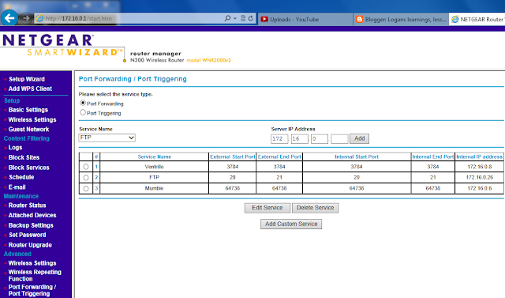This screenshot has width=505, height=298.
Task: Click the YouTube favicon on Uploads tab
Action: coord(264,19)
